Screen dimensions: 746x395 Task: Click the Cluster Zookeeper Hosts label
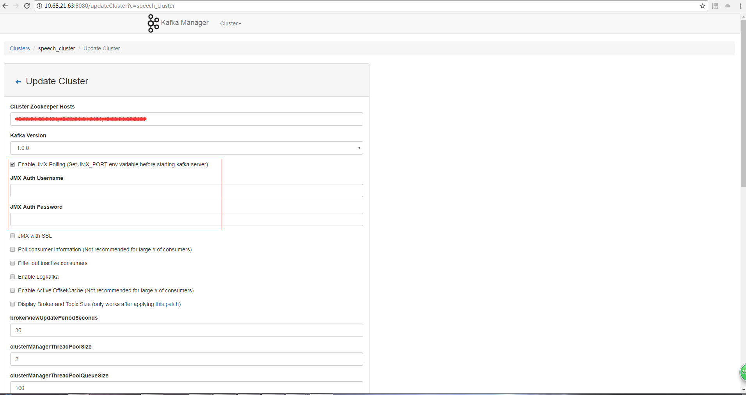[x=43, y=107]
